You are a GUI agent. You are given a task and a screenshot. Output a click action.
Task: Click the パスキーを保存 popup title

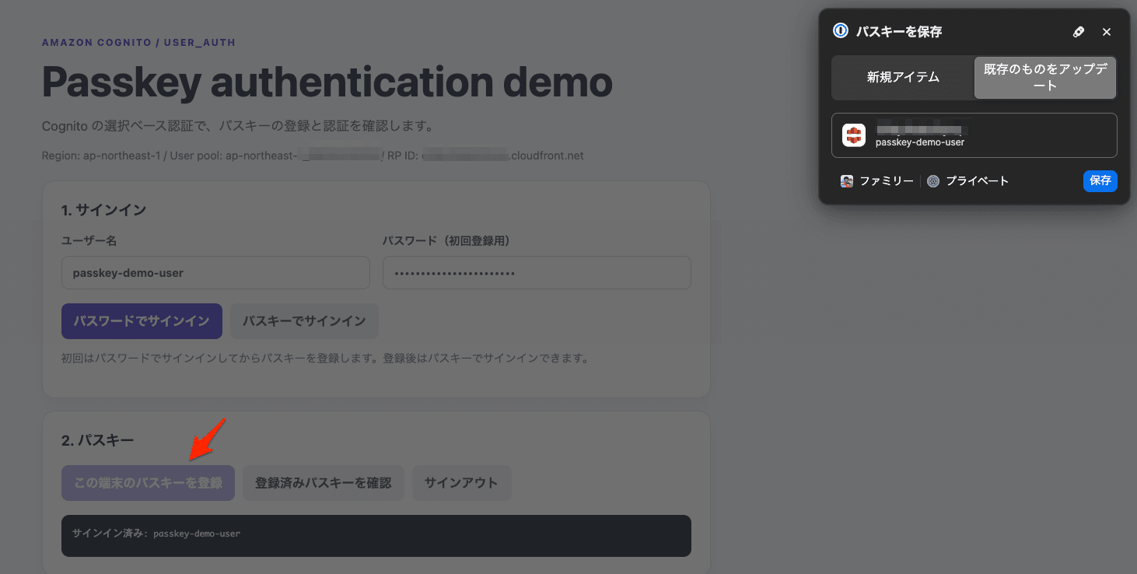pos(899,32)
